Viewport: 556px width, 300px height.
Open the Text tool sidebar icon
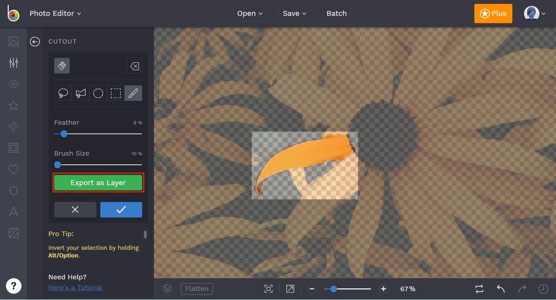tap(14, 211)
